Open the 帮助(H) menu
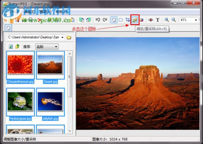 point(62,12)
